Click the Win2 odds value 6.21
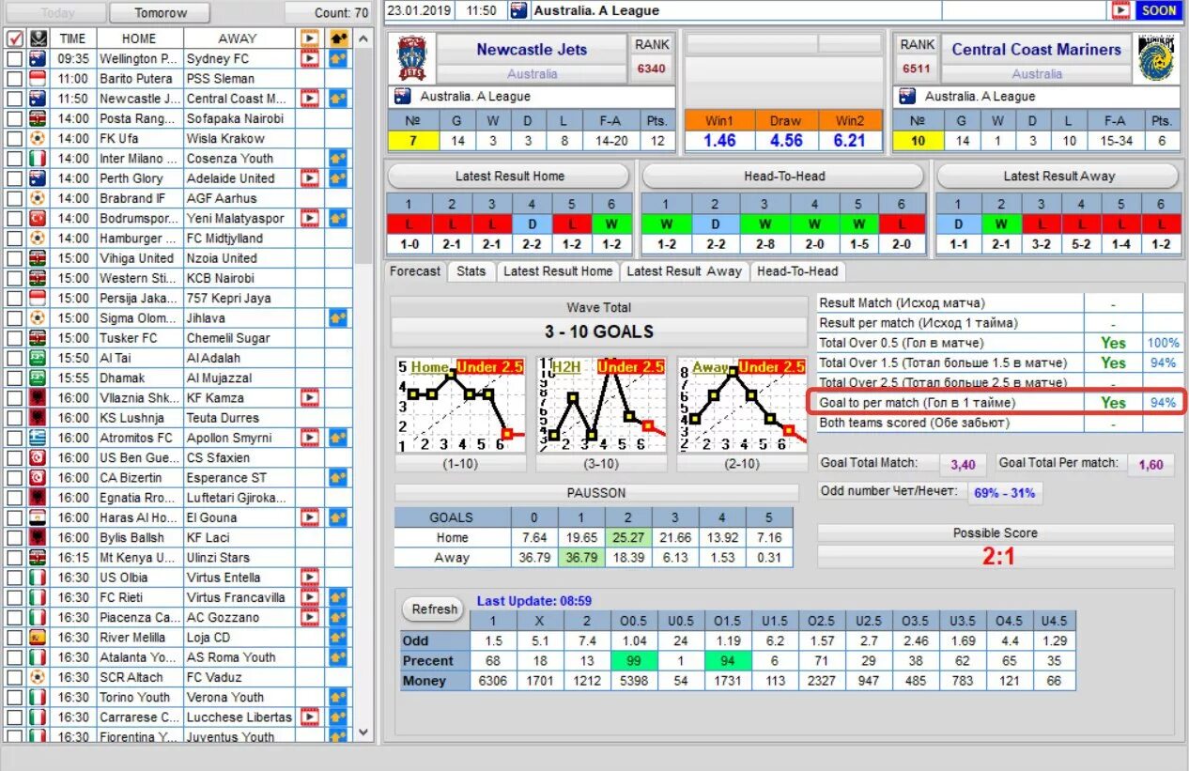1189x771 pixels. [x=849, y=140]
